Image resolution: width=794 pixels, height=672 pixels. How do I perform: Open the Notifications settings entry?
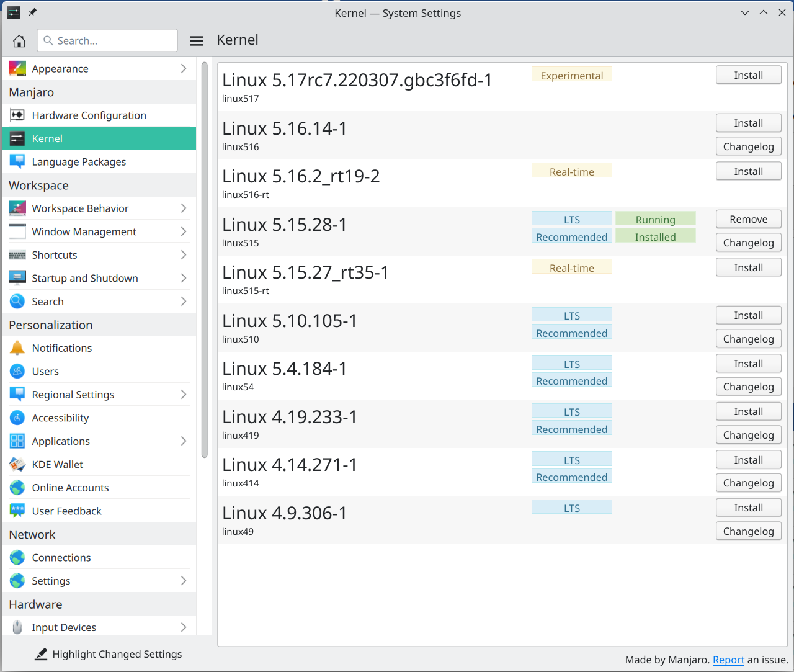tap(99, 348)
